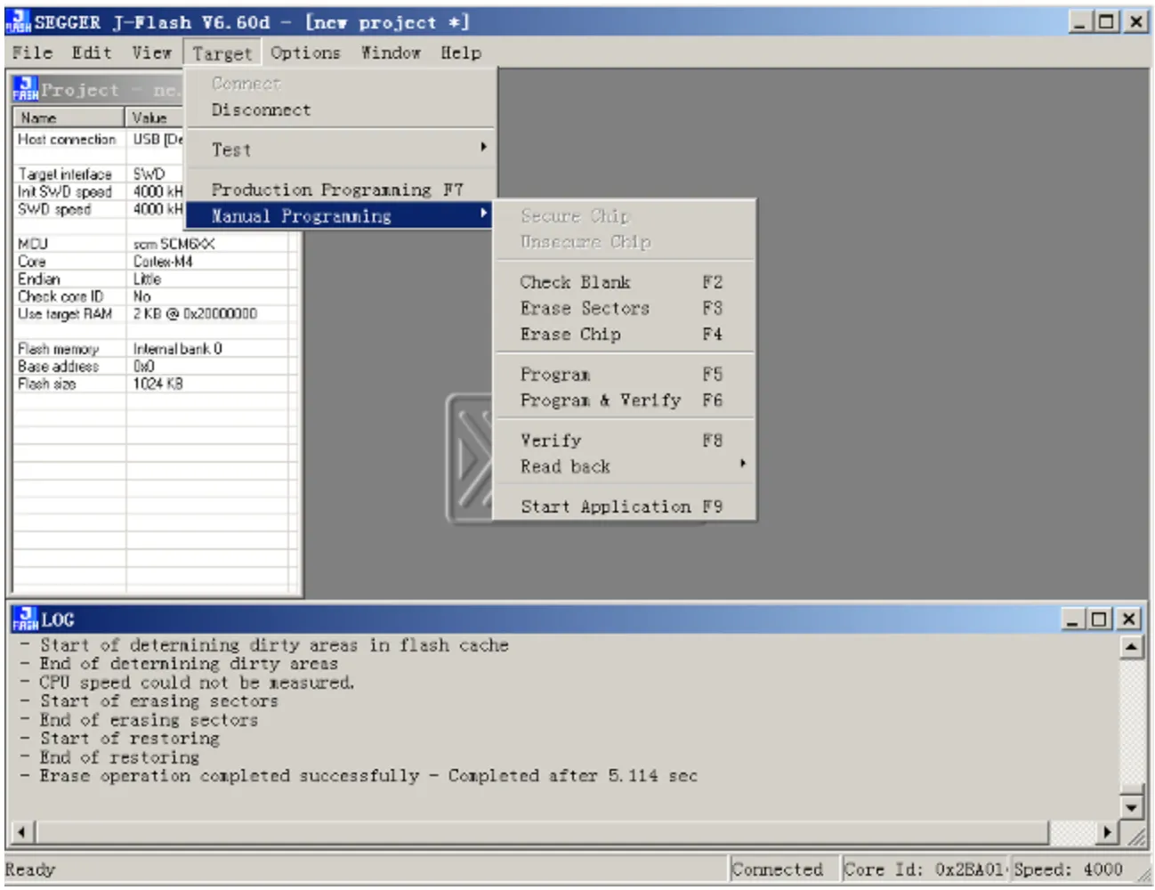Image resolution: width=1155 pixels, height=890 pixels.
Task: Select the Flash size 1024 KB value
Action: point(158,384)
